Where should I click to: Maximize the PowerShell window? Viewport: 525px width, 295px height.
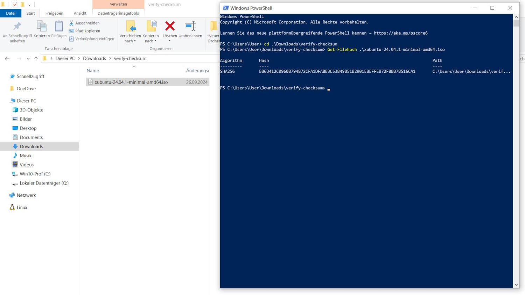pos(492,8)
